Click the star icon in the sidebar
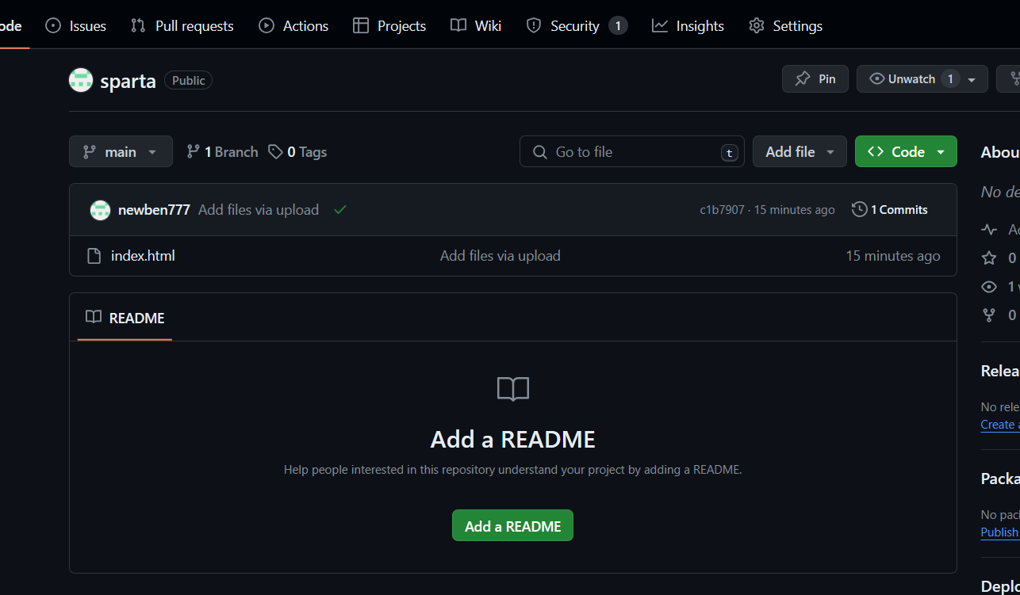1020x595 pixels. [x=989, y=257]
